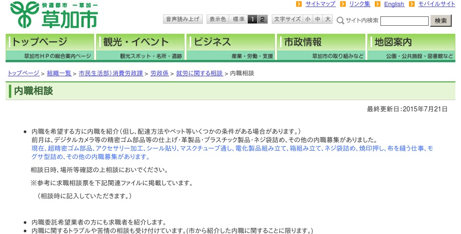Set text size to 小
The height and width of the screenshot is (234, 461).
307,19
